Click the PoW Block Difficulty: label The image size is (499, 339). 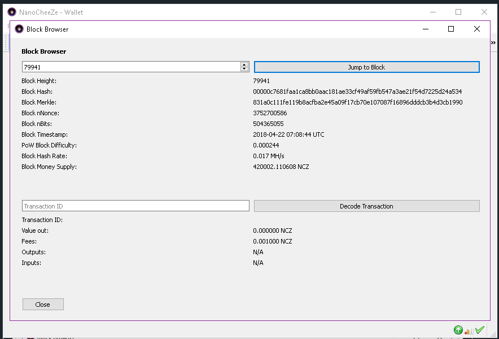click(49, 145)
